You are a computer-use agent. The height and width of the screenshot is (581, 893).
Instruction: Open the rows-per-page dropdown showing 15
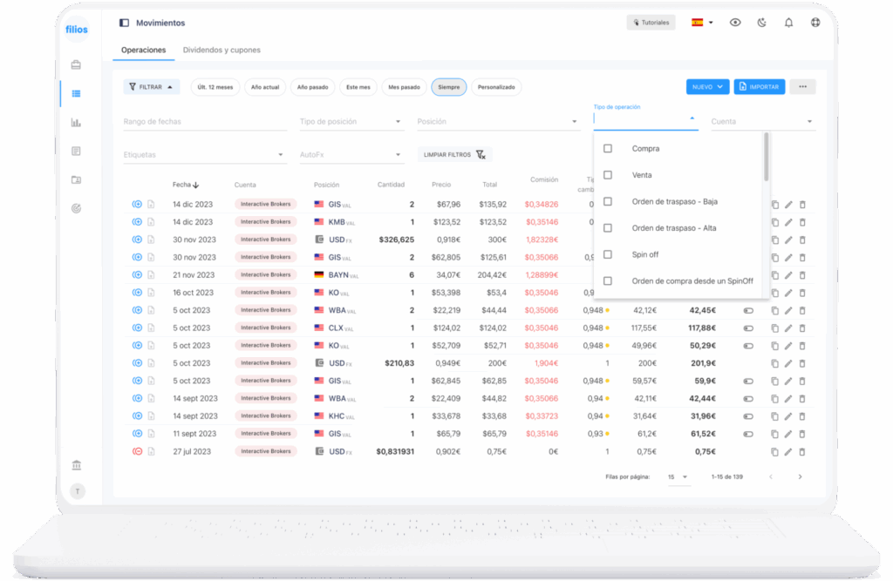coord(677,477)
